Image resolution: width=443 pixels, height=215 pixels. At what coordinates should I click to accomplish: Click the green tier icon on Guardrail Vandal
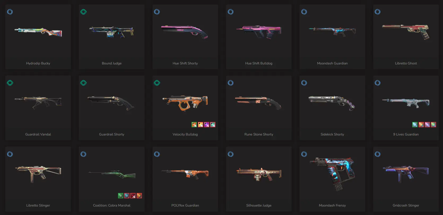tap(10, 83)
